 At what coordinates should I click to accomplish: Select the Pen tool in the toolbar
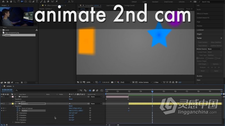click(34, 2)
